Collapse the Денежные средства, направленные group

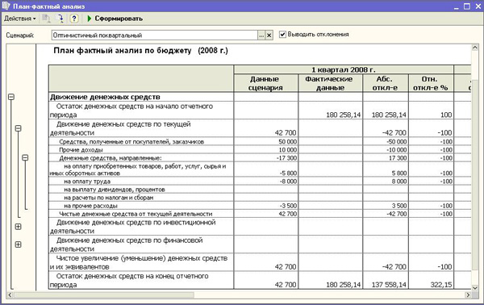[25, 157]
